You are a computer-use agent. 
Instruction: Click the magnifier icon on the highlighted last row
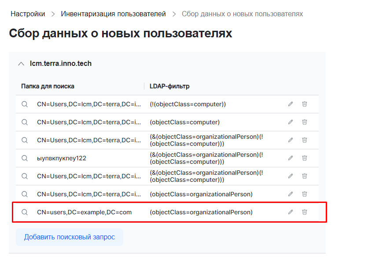pos(24,212)
